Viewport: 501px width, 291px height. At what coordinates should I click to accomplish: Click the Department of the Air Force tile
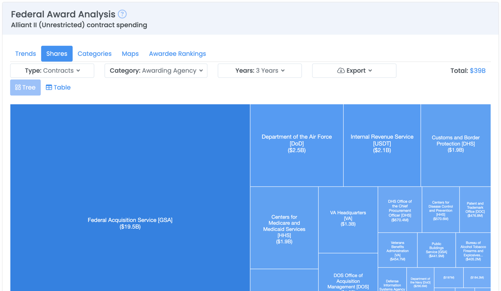pos(297,145)
